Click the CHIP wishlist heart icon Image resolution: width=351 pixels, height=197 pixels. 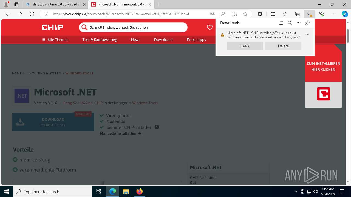[210, 27]
